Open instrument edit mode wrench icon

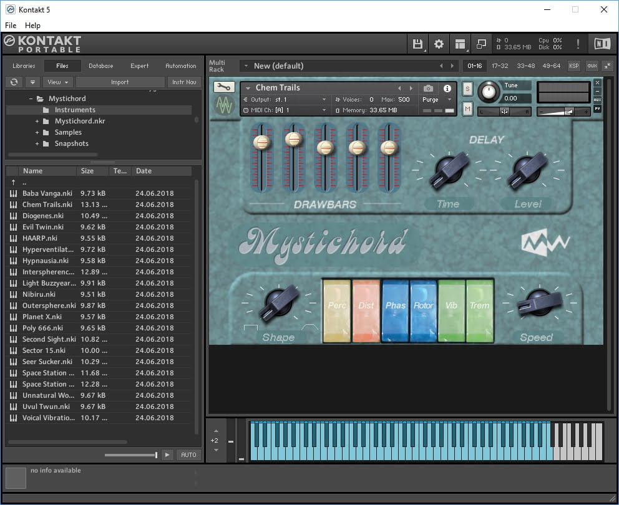[224, 87]
